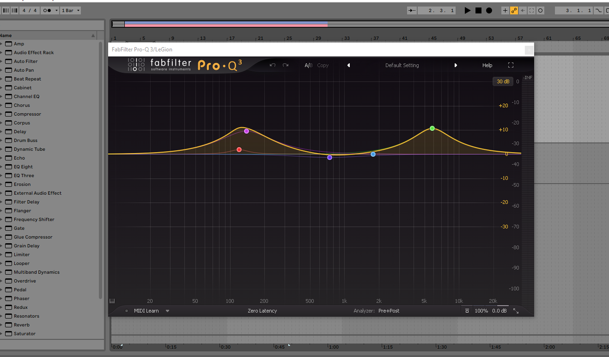Redo change in Pro-Q 3
The width and height of the screenshot is (609, 357).
coord(285,65)
